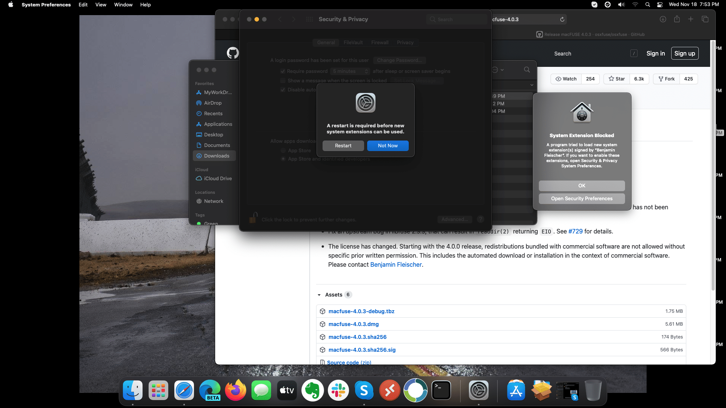
Task: Choose Not Now in restart dialog
Action: [388, 146]
